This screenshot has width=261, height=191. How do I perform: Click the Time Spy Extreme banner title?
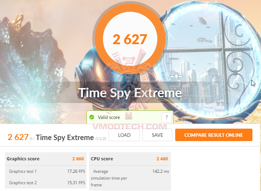130,93
